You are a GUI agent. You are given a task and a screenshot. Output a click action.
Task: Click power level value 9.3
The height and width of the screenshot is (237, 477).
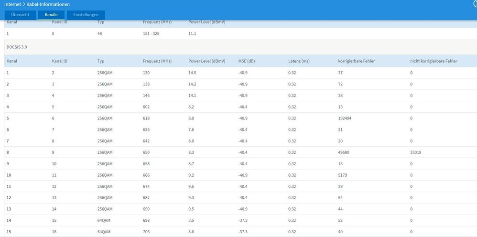[191, 198]
